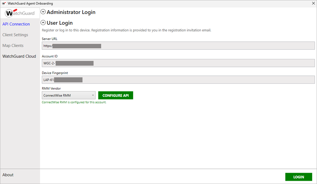Open the RMM Vendor dropdown
This screenshot has width=317, height=184.
coord(69,95)
